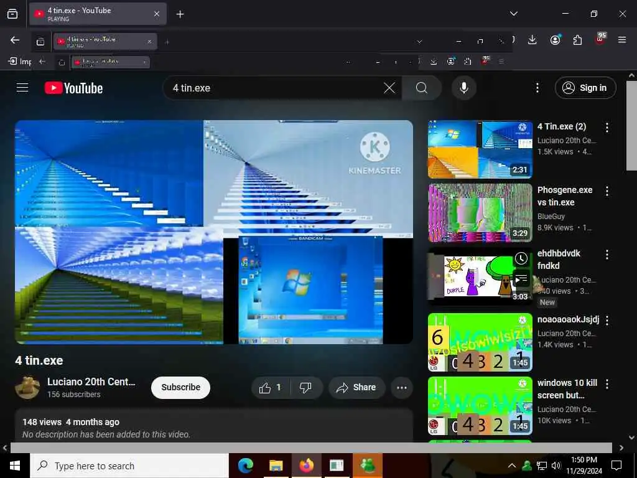
Task: Go back with browser back arrow
Action: (x=15, y=40)
